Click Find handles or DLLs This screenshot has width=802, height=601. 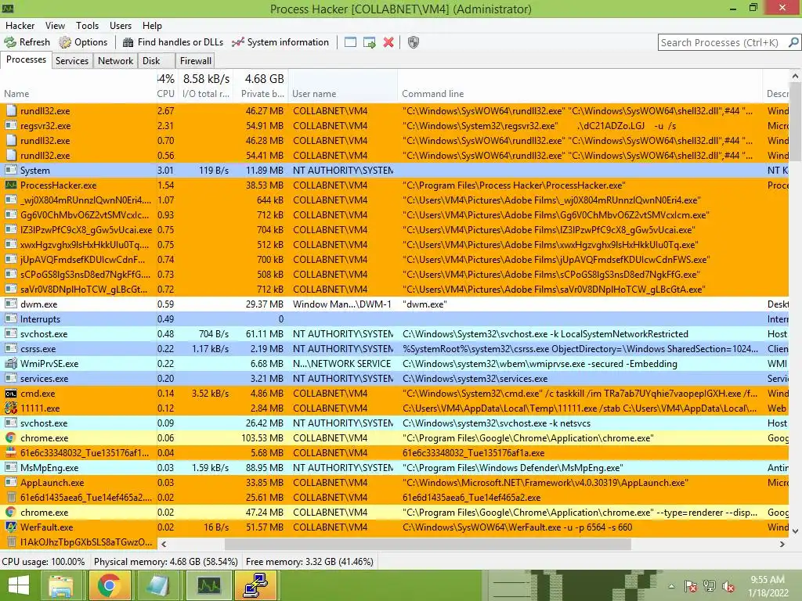click(x=173, y=42)
